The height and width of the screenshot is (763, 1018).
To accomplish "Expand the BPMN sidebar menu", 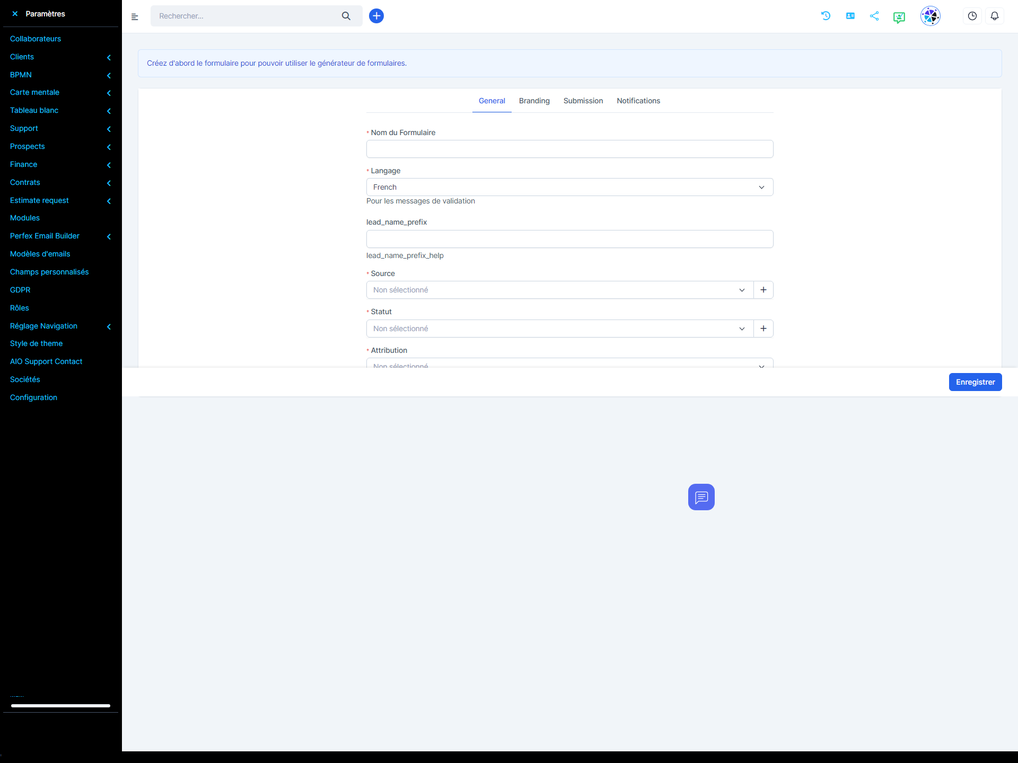I will [x=60, y=75].
